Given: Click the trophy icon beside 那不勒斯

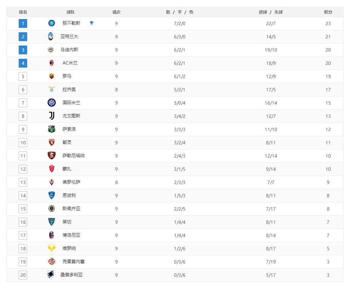Looking at the screenshot, I should 91,23.
